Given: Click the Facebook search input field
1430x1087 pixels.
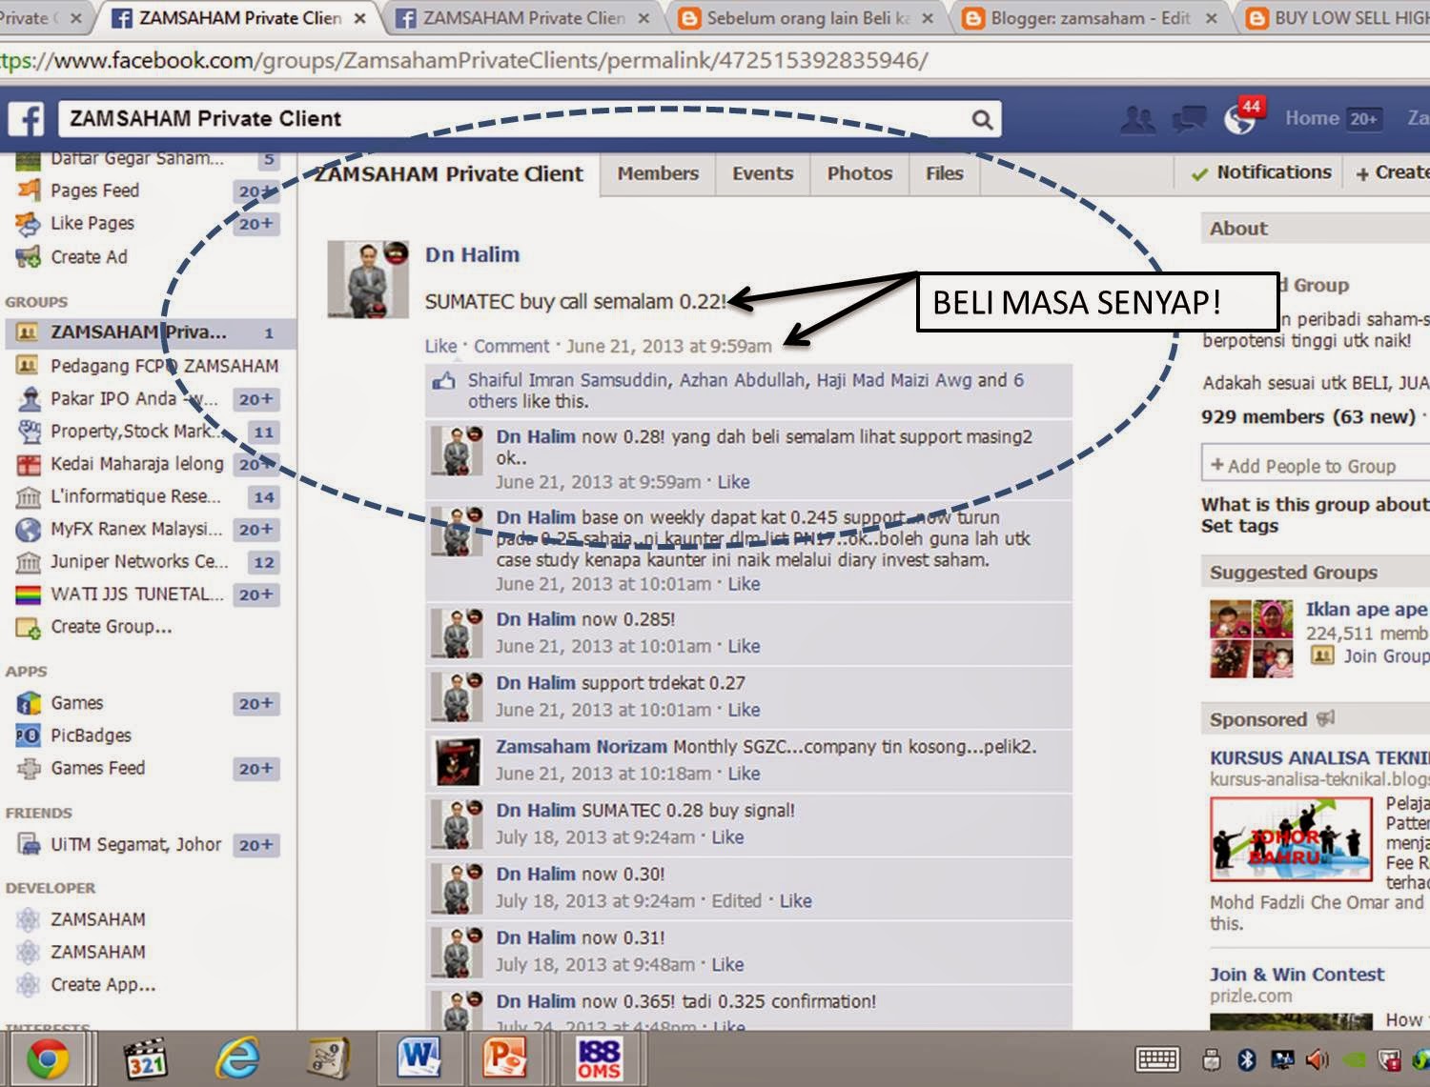Looking at the screenshot, I should (x=515, y=119).
